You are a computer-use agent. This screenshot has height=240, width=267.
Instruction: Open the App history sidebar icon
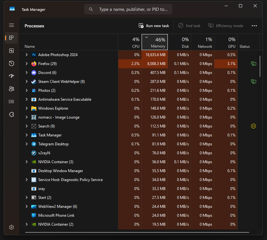[x=11, y=63]
